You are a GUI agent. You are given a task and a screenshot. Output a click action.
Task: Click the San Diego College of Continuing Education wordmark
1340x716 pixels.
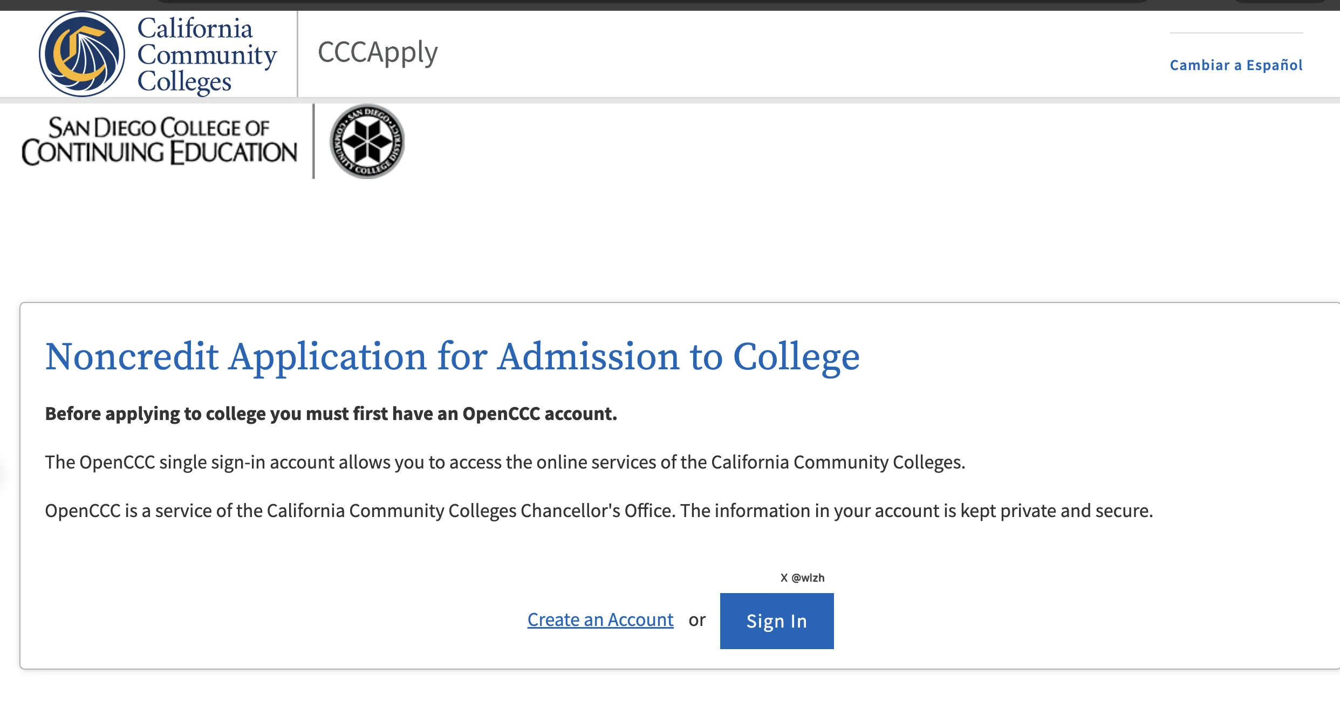pyautogui.click(x=159, y=141)
